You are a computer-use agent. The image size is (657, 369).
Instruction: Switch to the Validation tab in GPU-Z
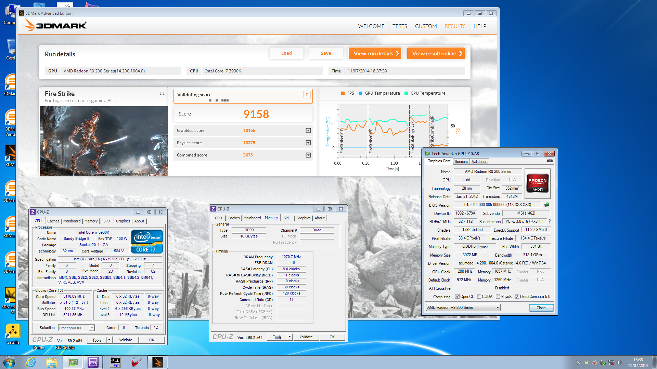479,162
